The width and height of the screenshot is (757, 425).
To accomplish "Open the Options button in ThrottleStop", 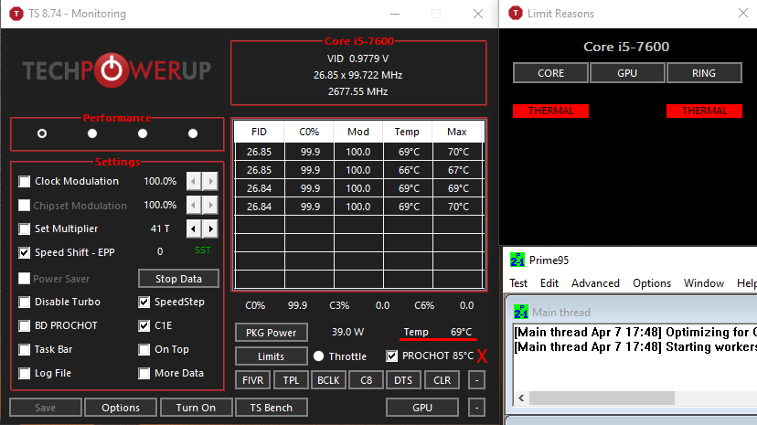I will click(121, 408).
